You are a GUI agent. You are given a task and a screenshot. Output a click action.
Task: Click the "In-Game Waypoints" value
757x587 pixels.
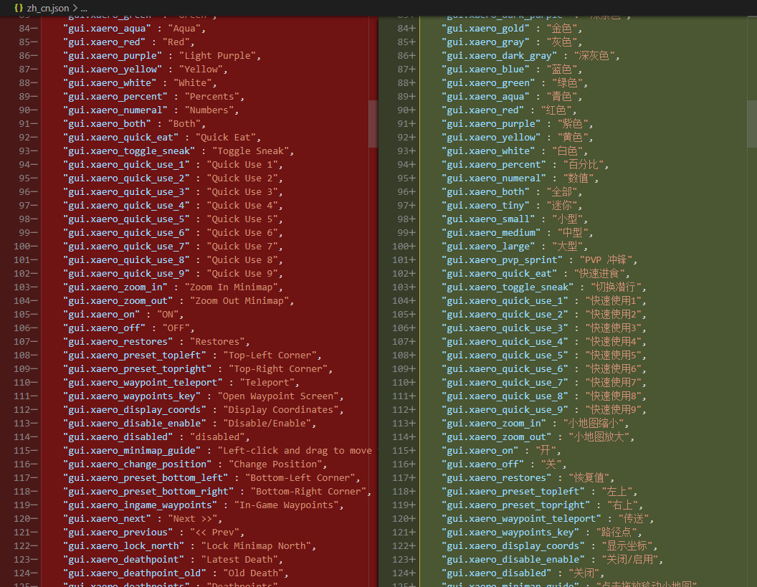point(286,505)
